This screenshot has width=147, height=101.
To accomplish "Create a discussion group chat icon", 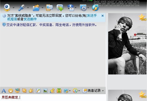I will pos(60,8).
